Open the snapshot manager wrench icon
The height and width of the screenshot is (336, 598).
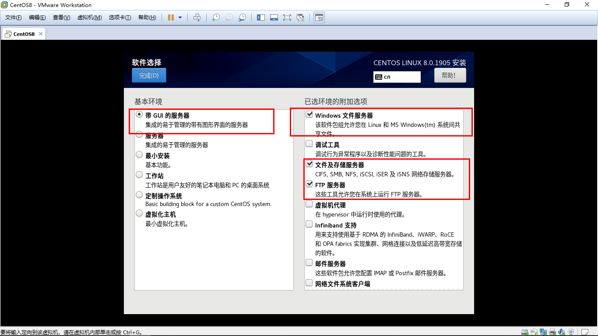point(242,17)
